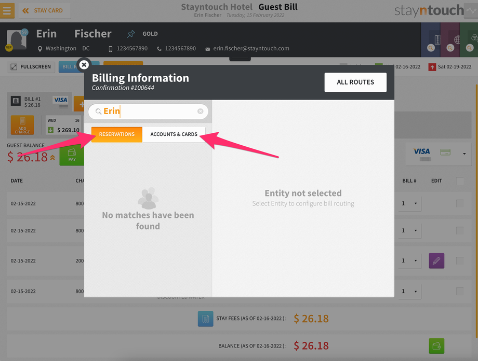
Task: Open bill number dropdown in third row
Action: (x=410, y=260)
